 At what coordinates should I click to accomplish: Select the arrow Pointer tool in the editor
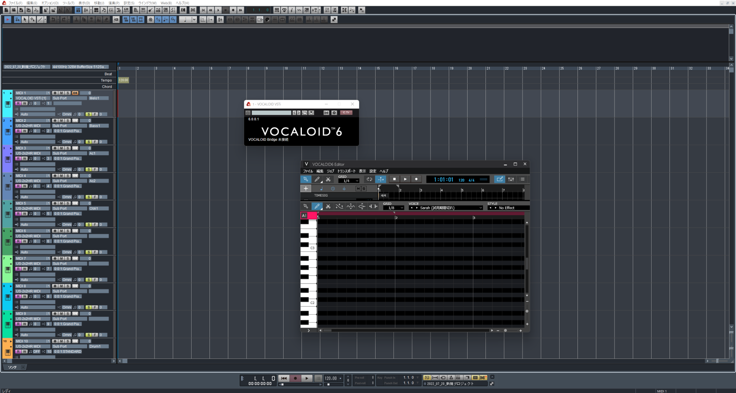tap(306, 179)
